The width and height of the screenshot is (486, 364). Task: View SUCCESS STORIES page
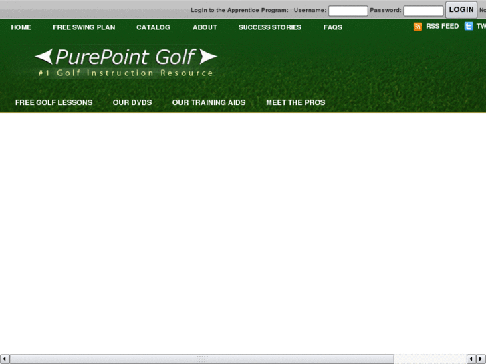click(x=270, y=27)
